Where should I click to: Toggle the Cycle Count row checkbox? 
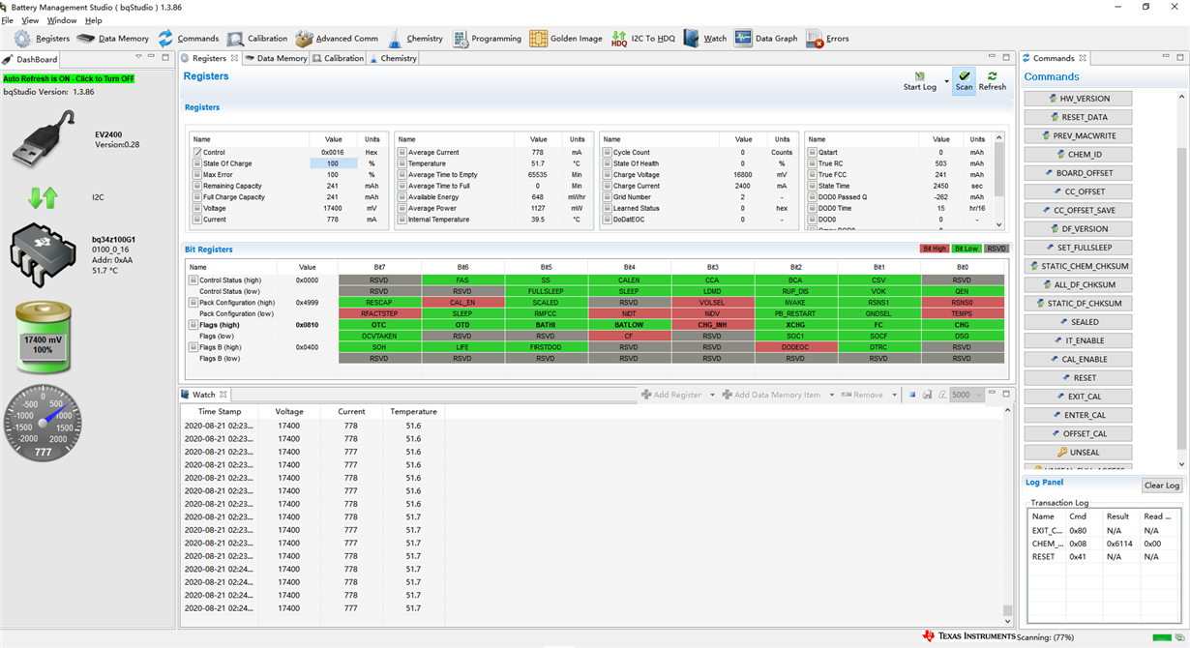608,153
